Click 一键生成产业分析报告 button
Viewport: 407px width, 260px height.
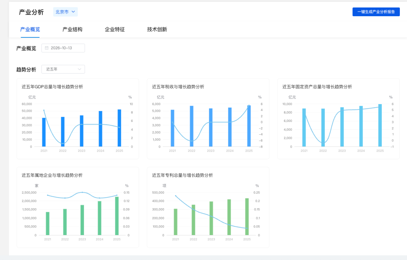coord(376,12)
